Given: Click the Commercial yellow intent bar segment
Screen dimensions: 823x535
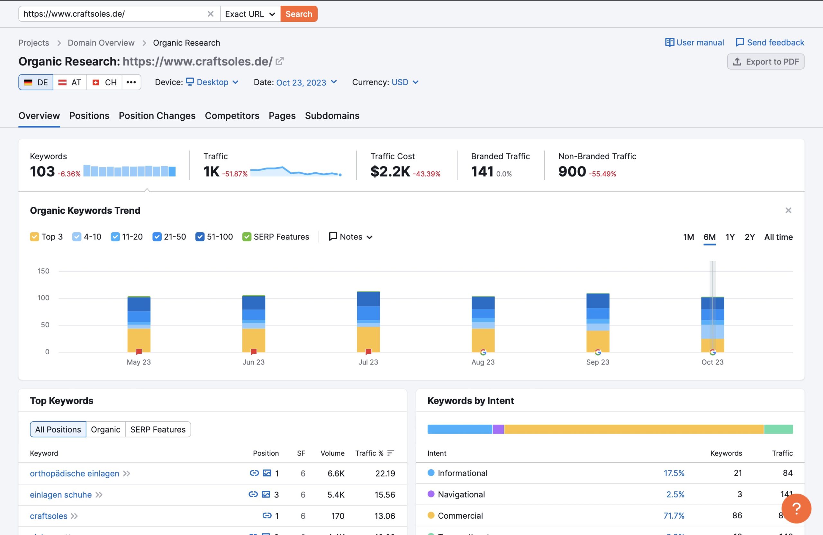Looking at the screenshot, I should point(634,429).
